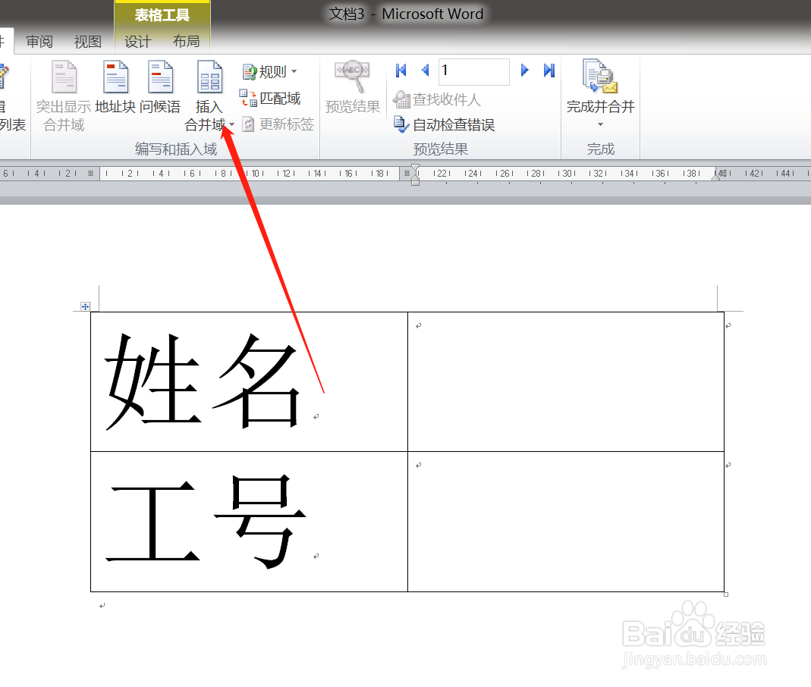
Task: Select the 突出显示合并域 icon
Action: 64,93
